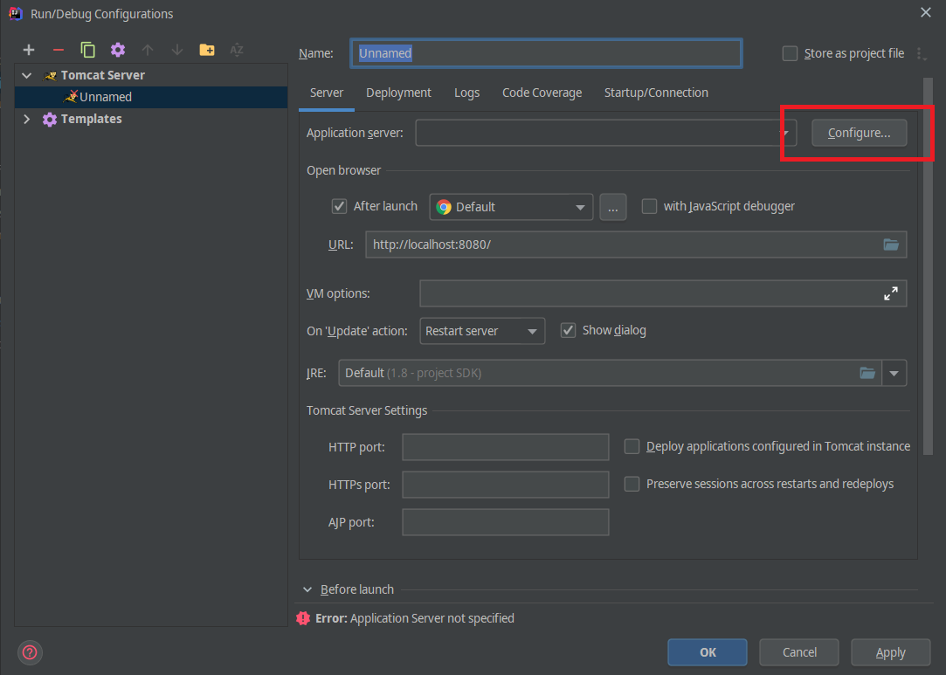Click the Tomcat Server Settings label
The height and width of the screenshot is (675, 946).
(x=366, y=410)
